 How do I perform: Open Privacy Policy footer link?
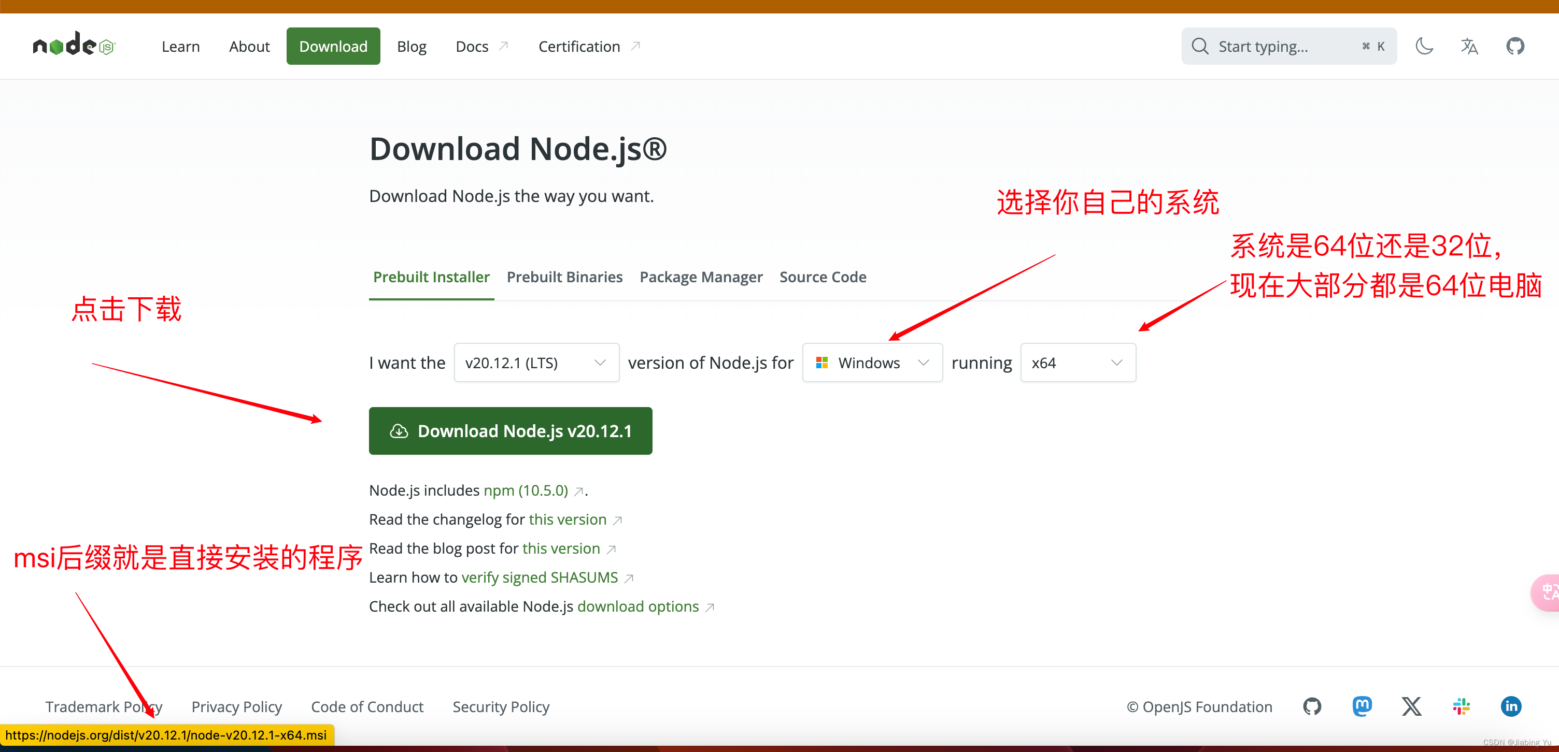[x=237, y=706]
